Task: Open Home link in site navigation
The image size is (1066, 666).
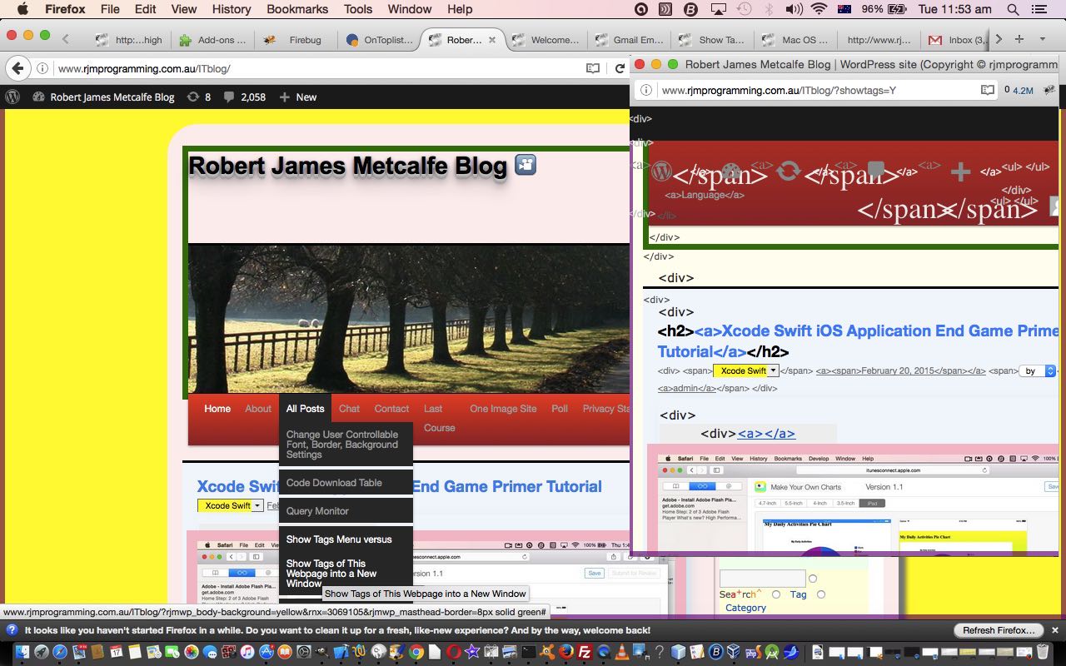Action: tap(217, 409)
